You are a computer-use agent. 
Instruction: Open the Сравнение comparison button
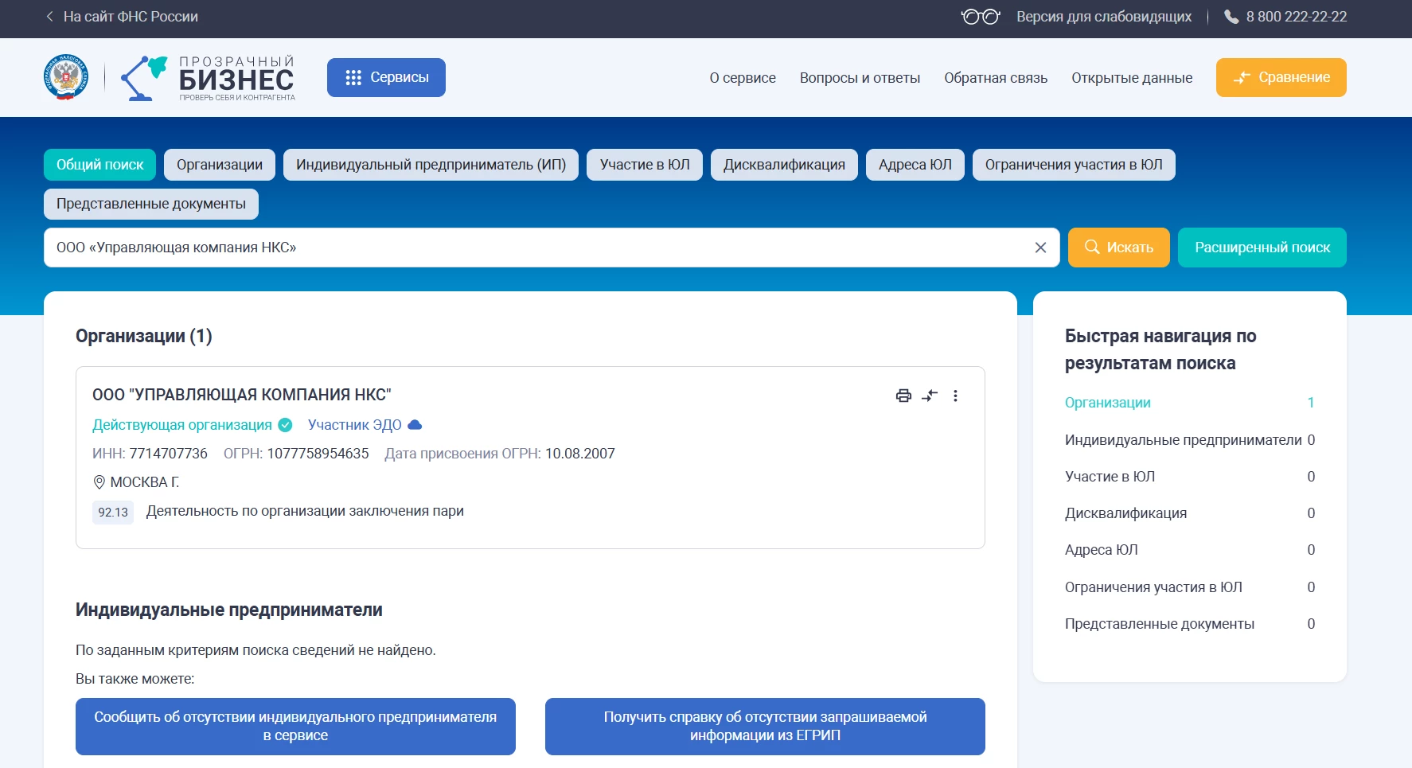[x=1281, y=78]
